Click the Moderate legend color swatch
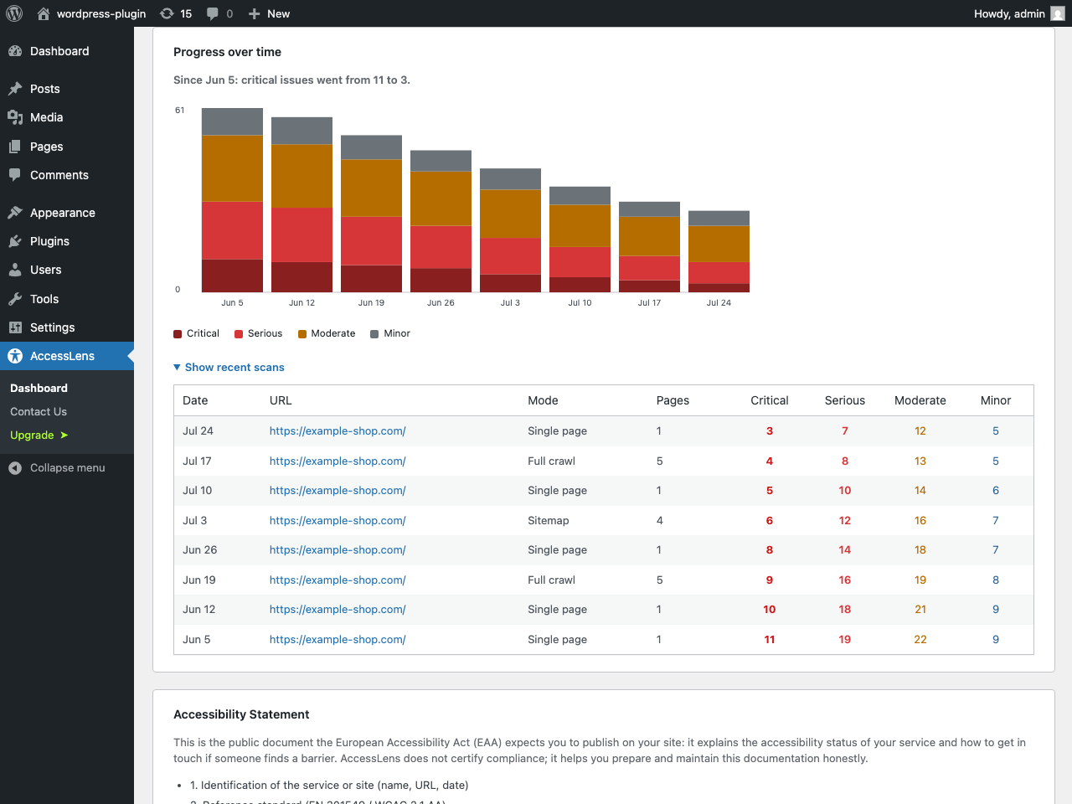1072x804 pixels. tap(302, 334)
